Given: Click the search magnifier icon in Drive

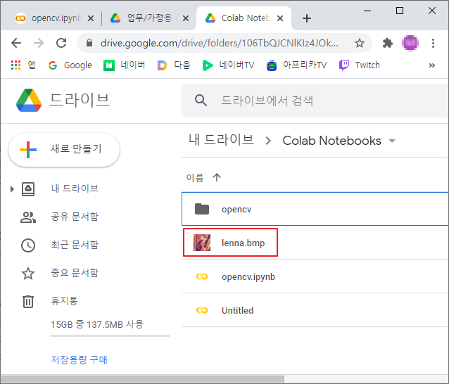Looking at the screenshot, I should (x=201, y=101).
